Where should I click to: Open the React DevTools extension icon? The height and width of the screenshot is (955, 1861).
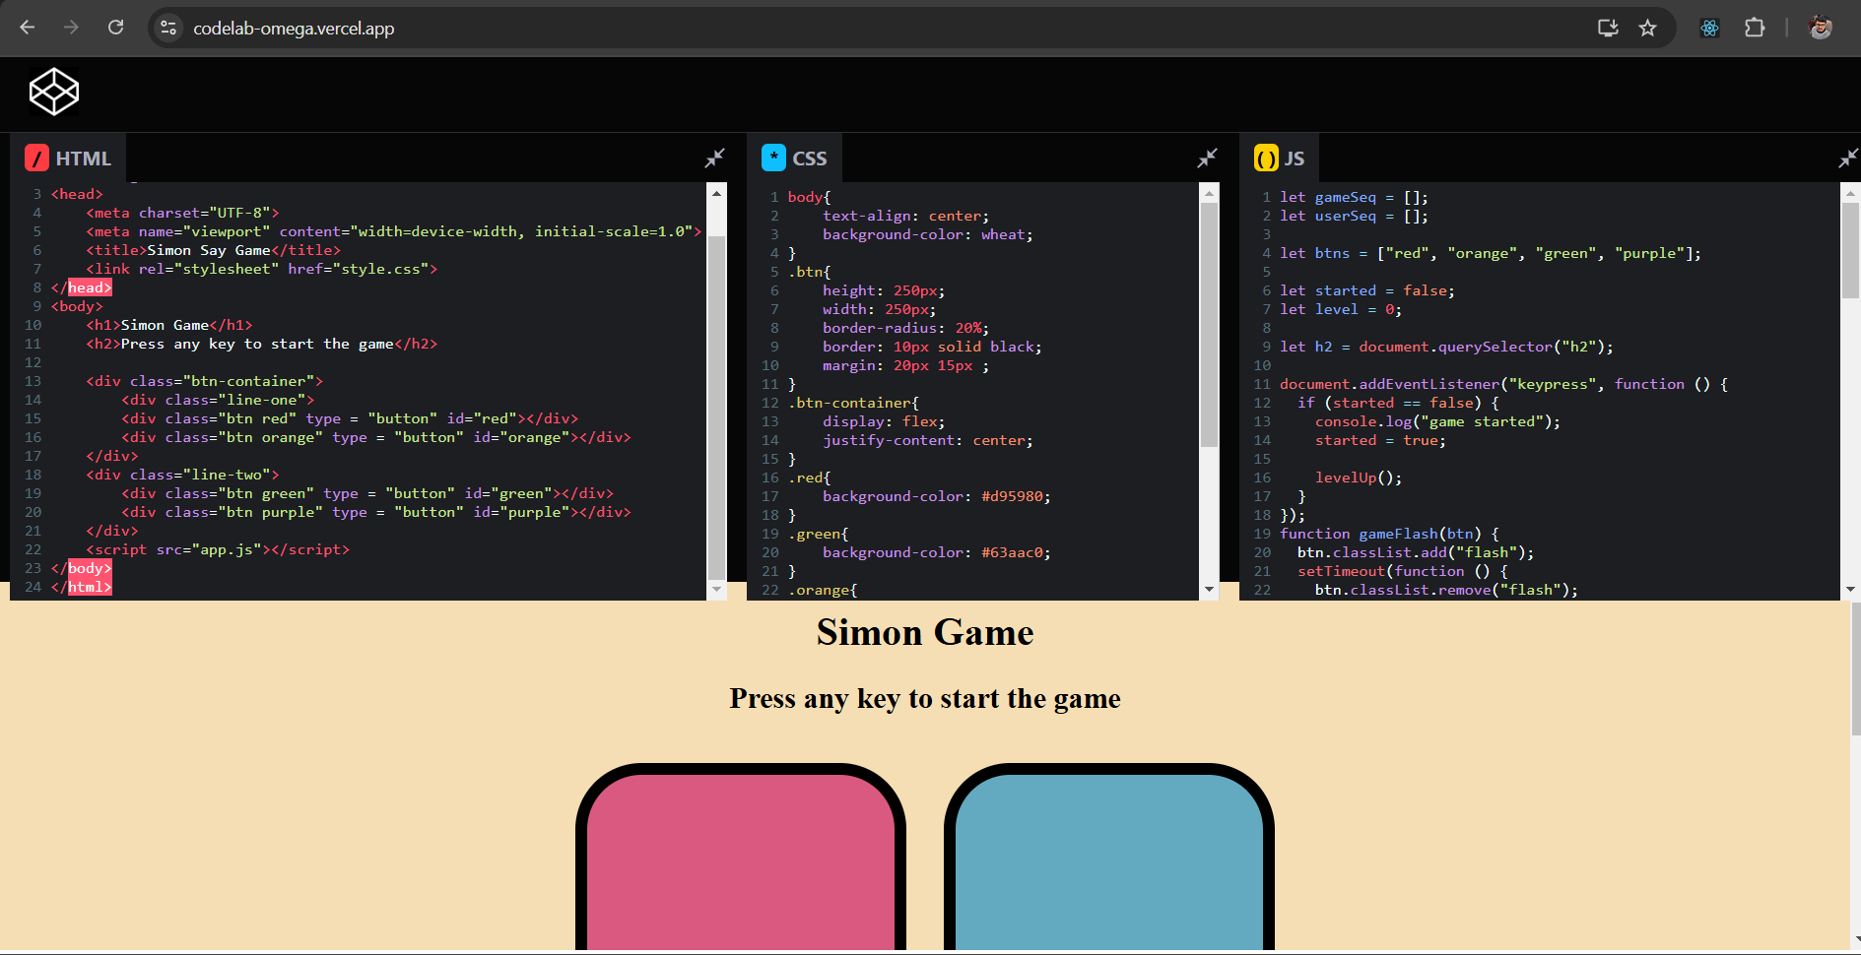[x=1710, y=28]
